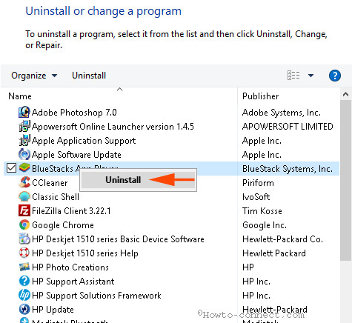
Task: Click the IvoSoft publisher cell
Action: (256, 197)
